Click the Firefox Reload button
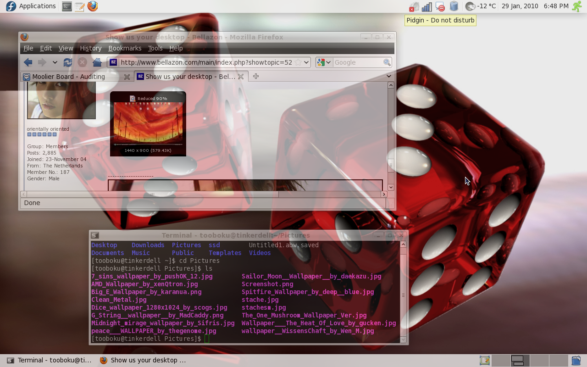Image resolution: width=587 pixels, height=367 pixels. coord(68,62)
